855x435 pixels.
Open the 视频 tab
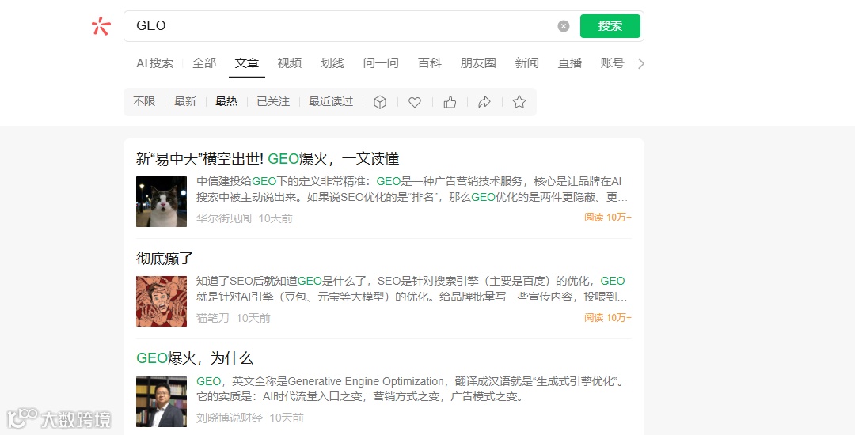click(290, 63)
